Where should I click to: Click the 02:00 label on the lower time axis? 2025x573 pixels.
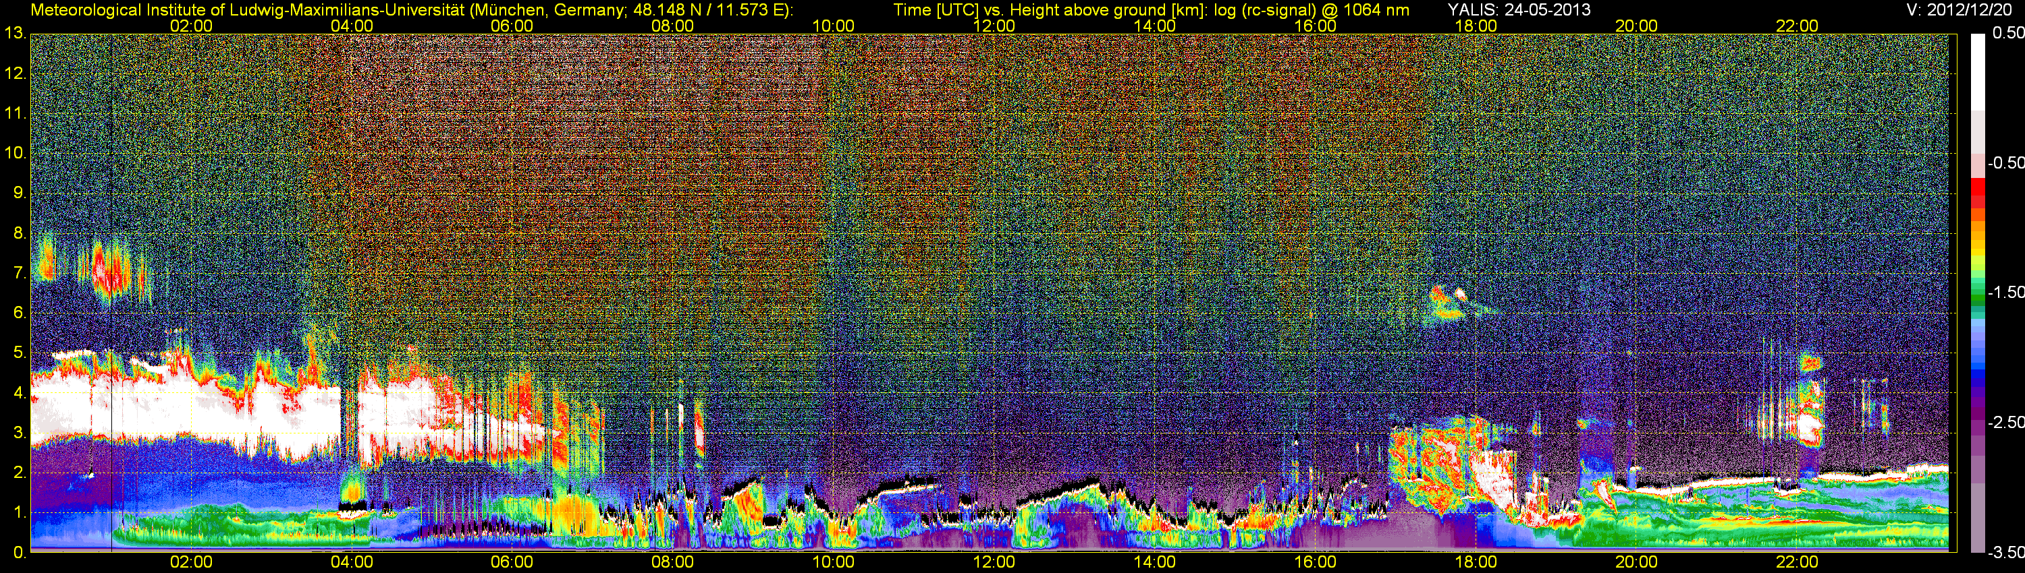[191, 562]
